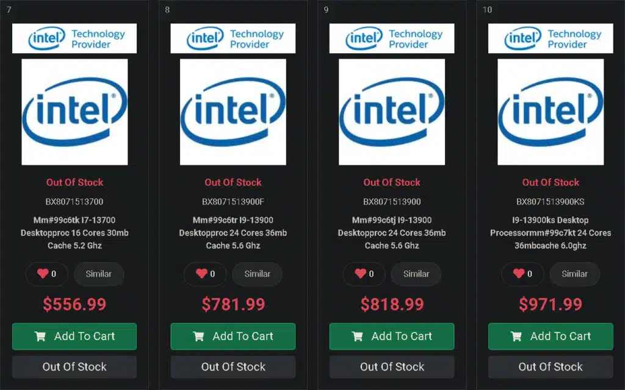The image size is (625, 390).
Task: Favorite the i9-13900KS with the heart icon
Action: 519,273
